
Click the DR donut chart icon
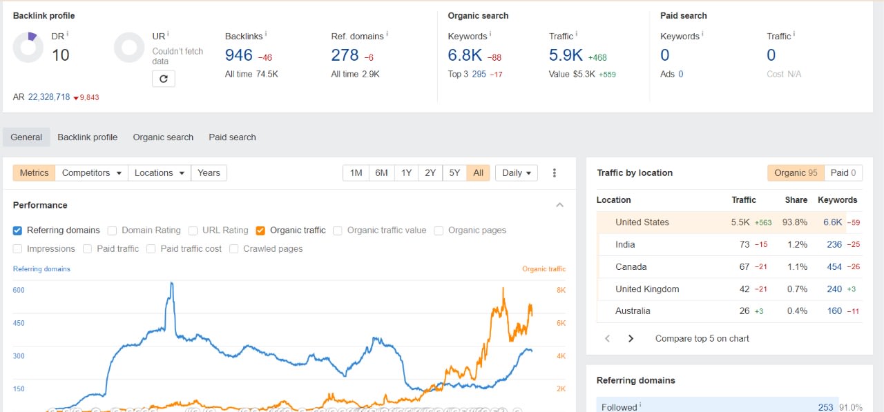[28, 48]
